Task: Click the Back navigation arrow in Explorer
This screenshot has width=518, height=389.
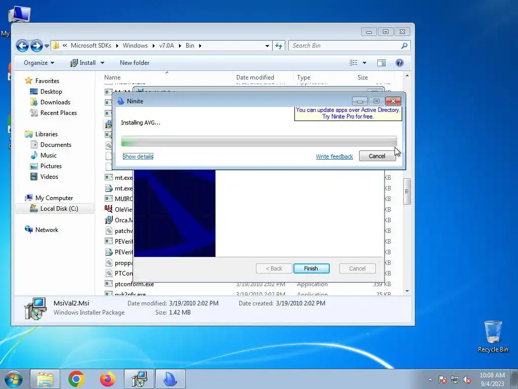Action: (x=22, y=46)
